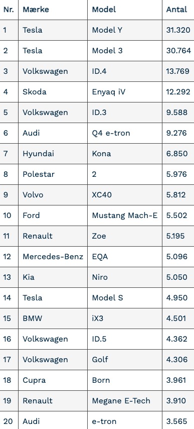Click the Model 3 cell

125,51
